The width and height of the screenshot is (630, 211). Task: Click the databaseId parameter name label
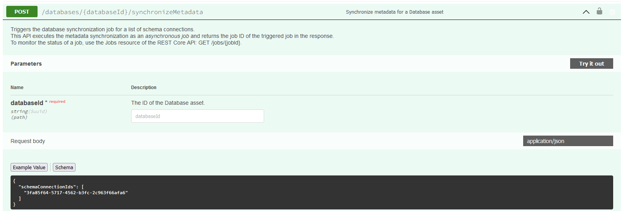pyautogui.click(x=27, y=103)
